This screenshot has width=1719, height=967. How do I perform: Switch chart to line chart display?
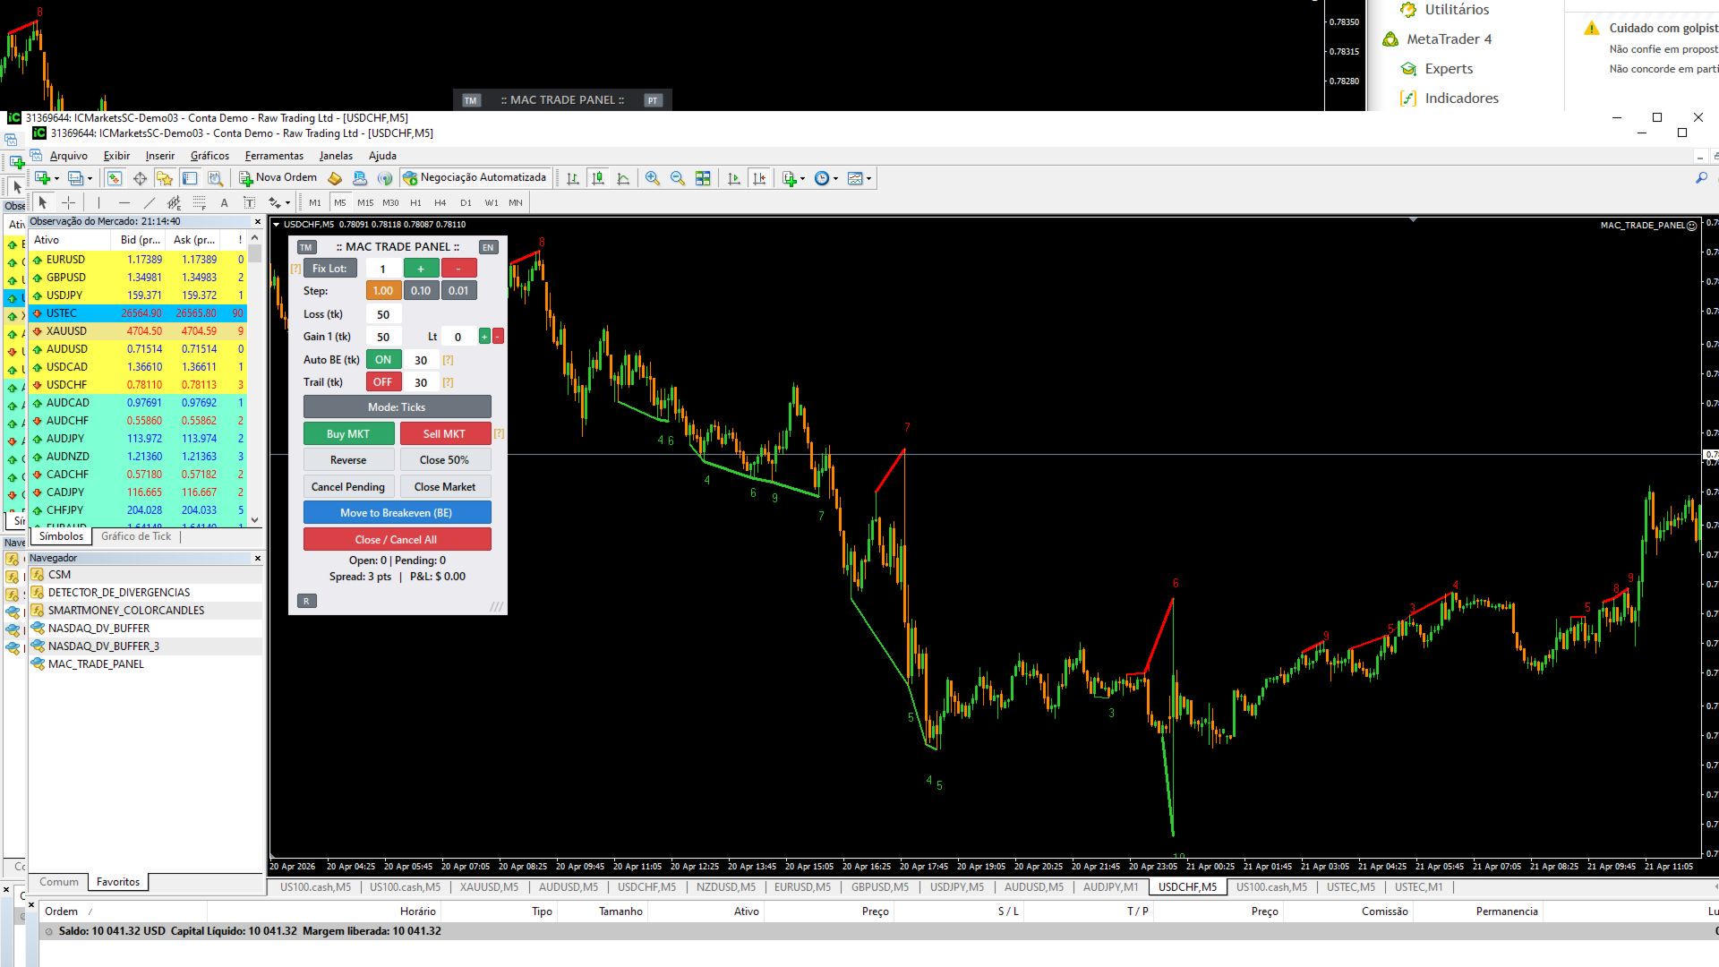(x=623, y=178)
